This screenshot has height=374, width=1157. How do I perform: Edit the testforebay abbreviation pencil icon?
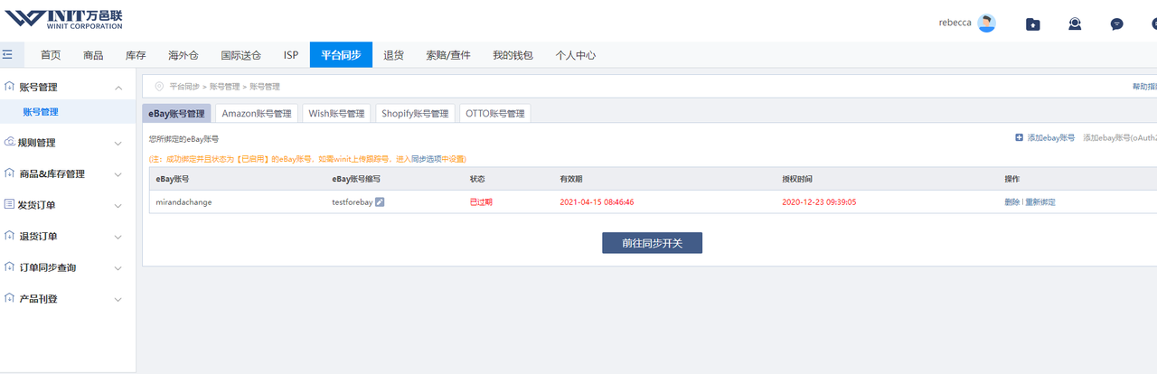[380, 201]
